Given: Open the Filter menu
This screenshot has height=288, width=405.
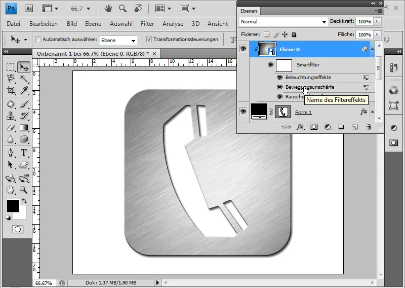Looking at the screenshot, I should pos(147,24).
